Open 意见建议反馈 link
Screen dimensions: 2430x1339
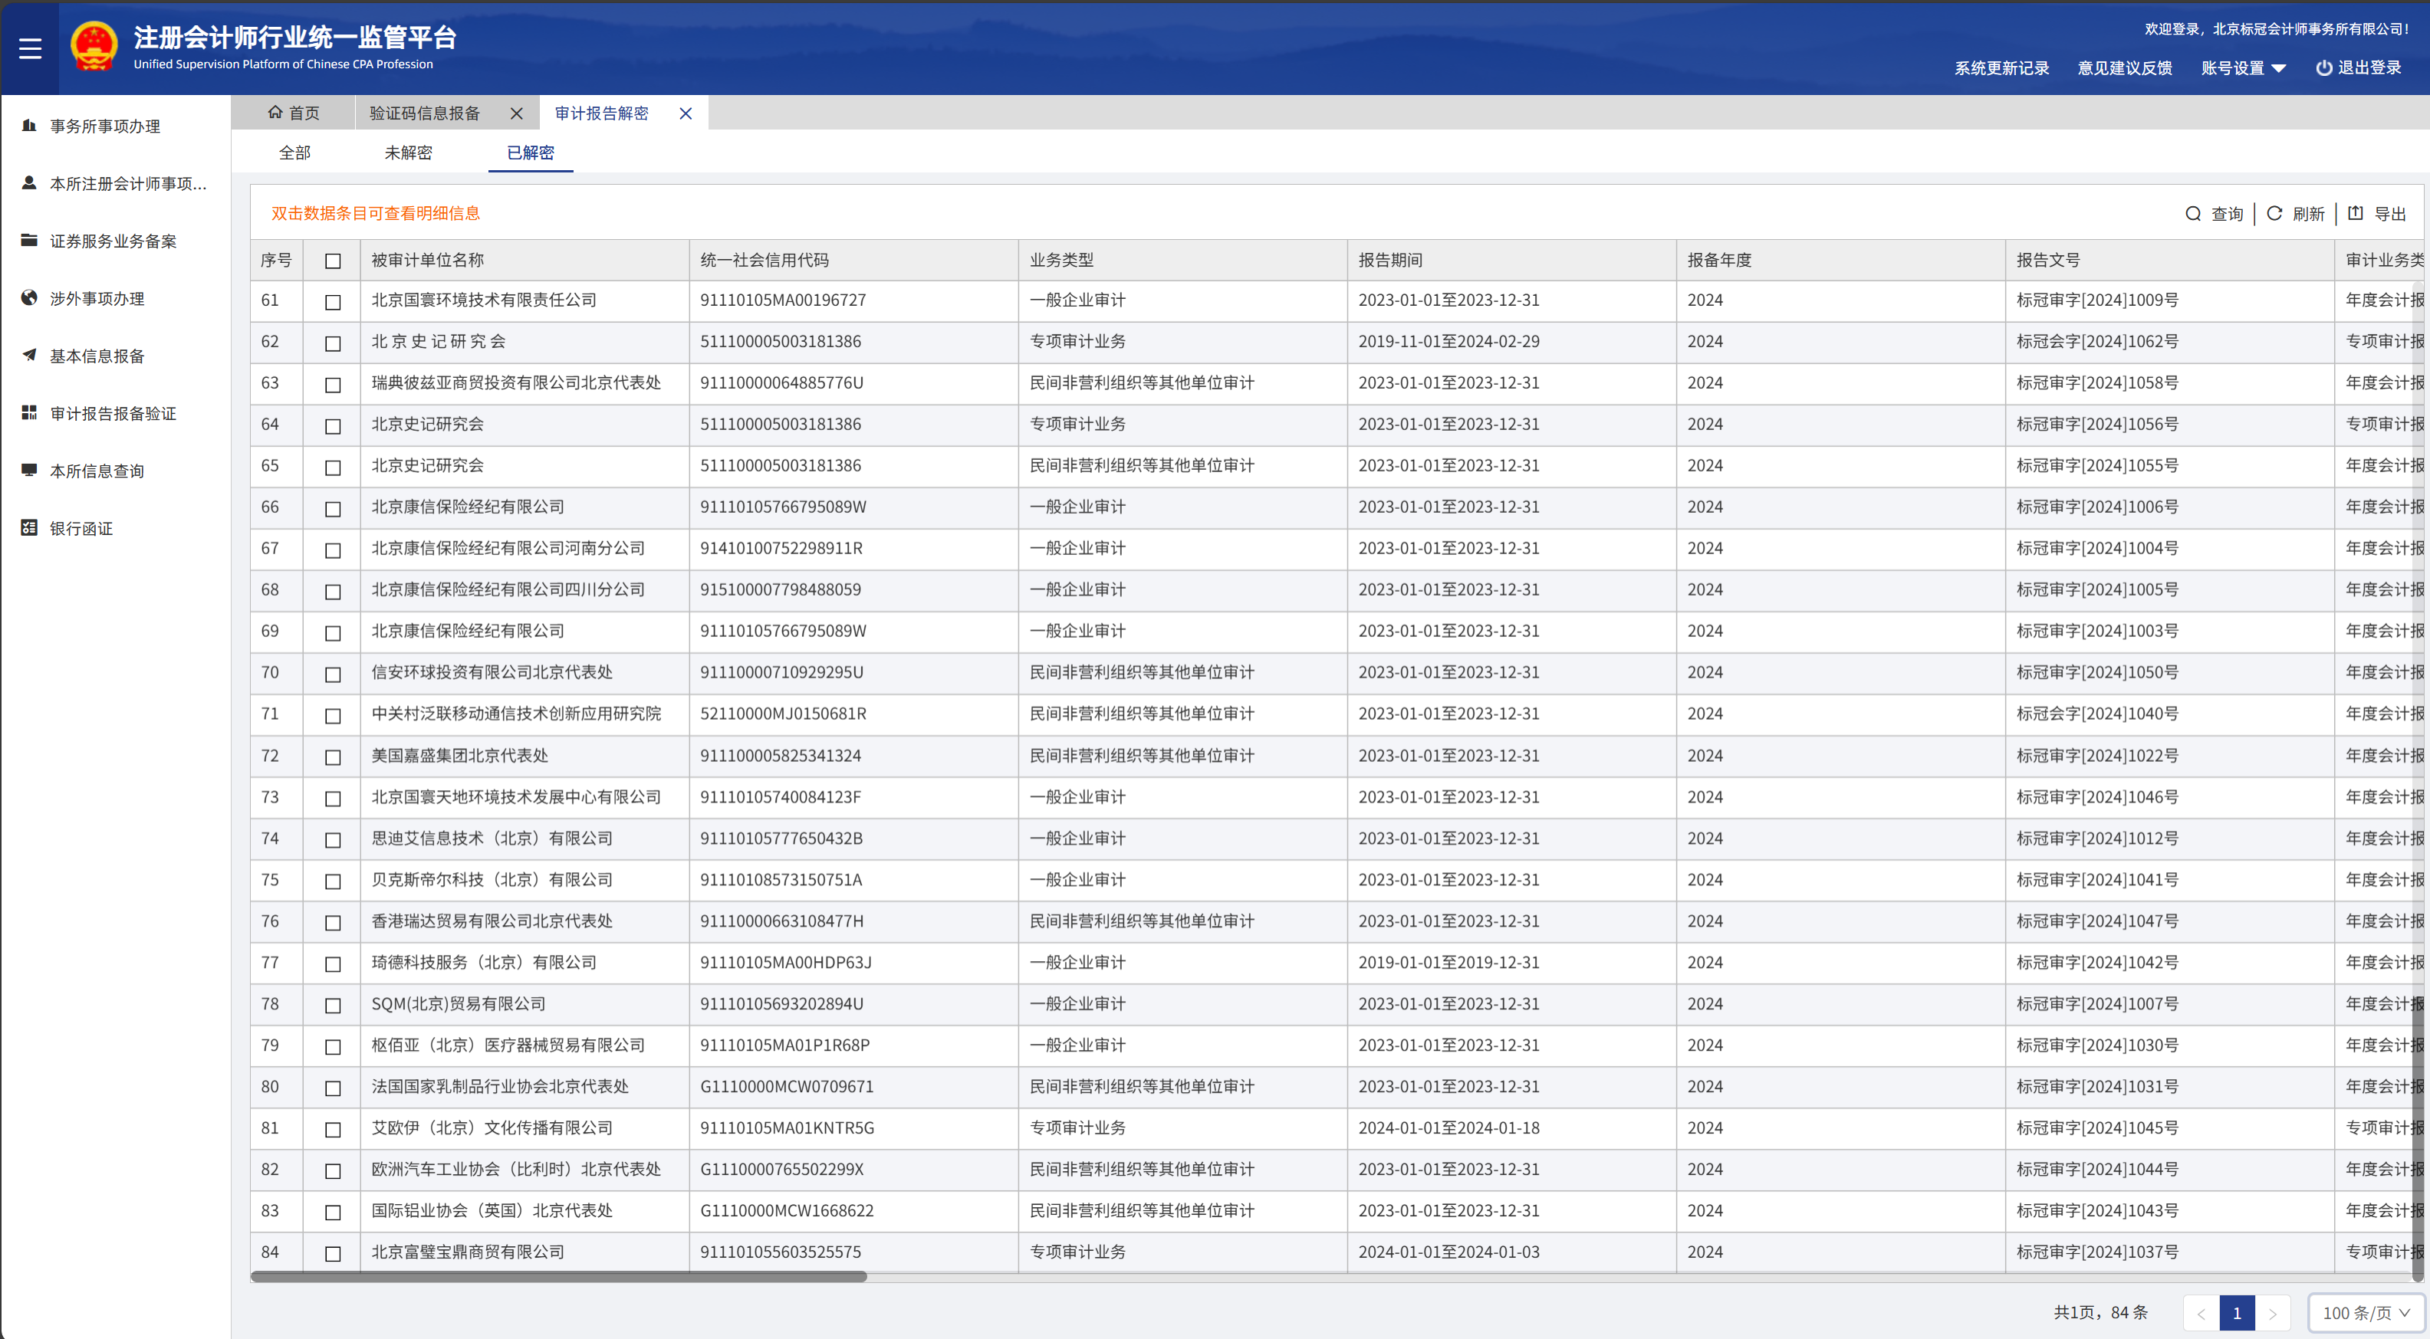2124,68
